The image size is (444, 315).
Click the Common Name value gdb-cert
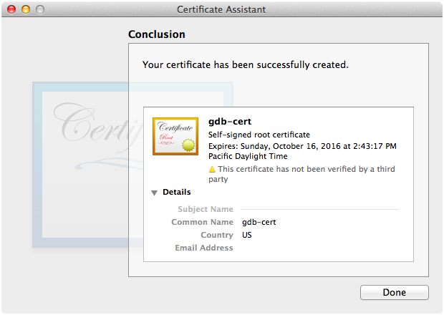pyautogui.click(x=259, y=222)
